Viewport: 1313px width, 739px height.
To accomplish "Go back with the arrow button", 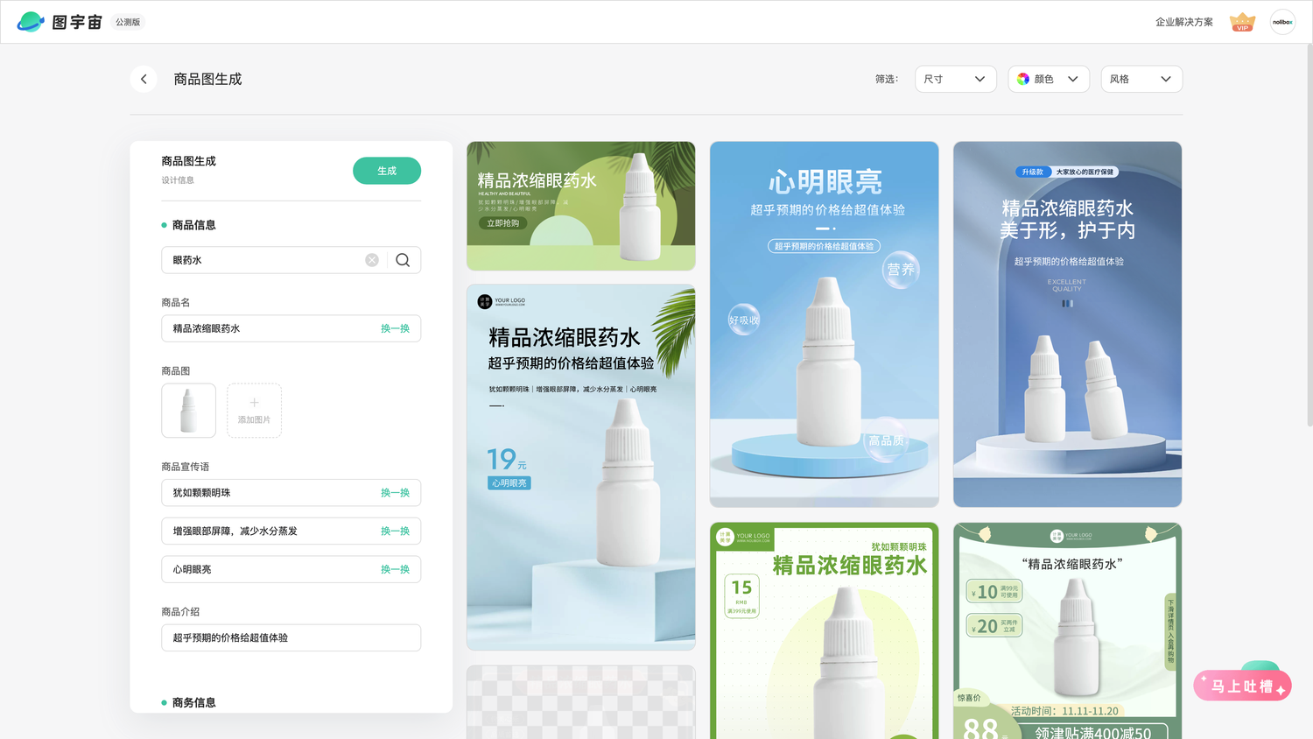I will 144,79.
